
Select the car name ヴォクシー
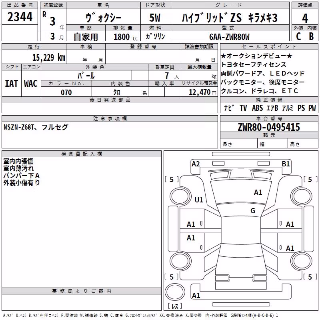(x=103, y=18)
